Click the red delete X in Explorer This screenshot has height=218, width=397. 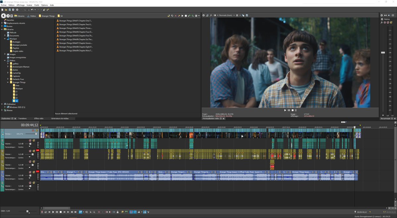(175, 16)
